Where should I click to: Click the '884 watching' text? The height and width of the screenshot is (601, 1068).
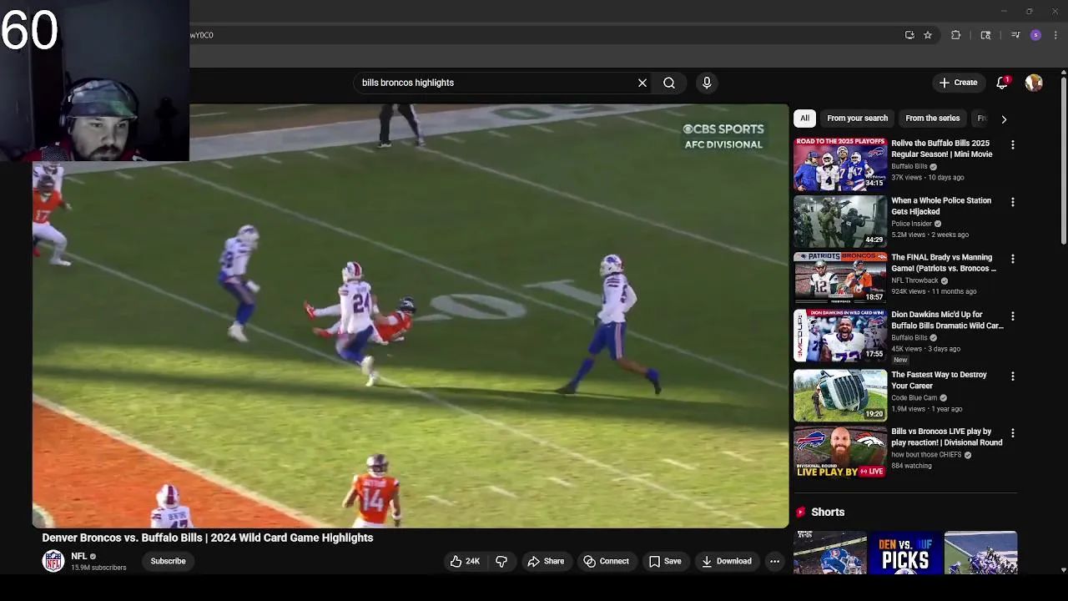[911, 466]
